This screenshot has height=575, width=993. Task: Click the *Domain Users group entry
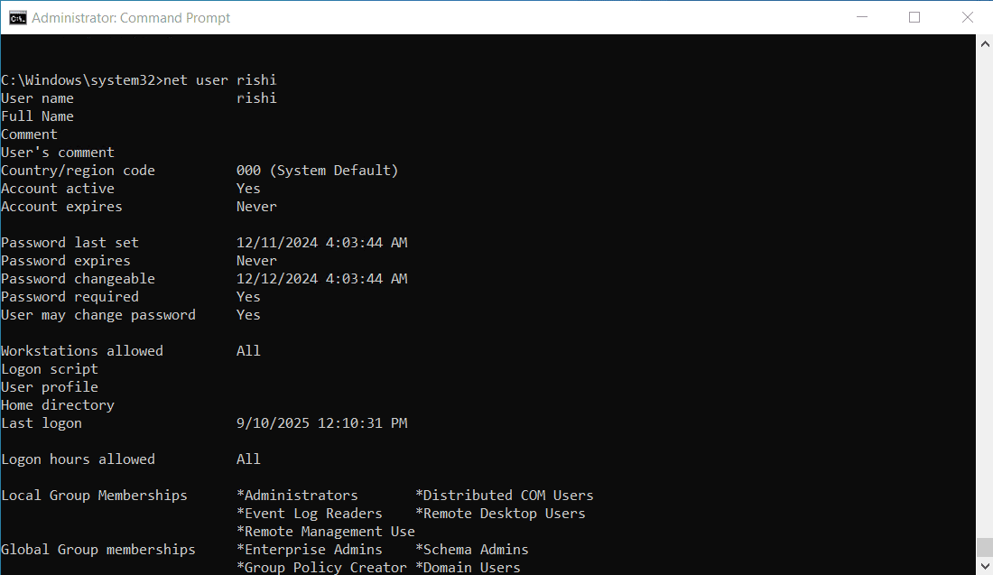(469, 567)
